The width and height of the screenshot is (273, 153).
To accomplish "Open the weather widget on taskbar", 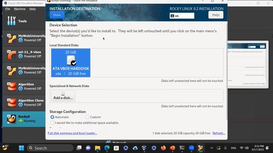I will point(6,148).
